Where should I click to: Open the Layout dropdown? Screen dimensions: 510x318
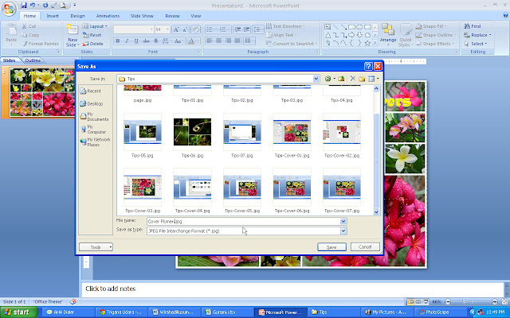coord(95,26)
